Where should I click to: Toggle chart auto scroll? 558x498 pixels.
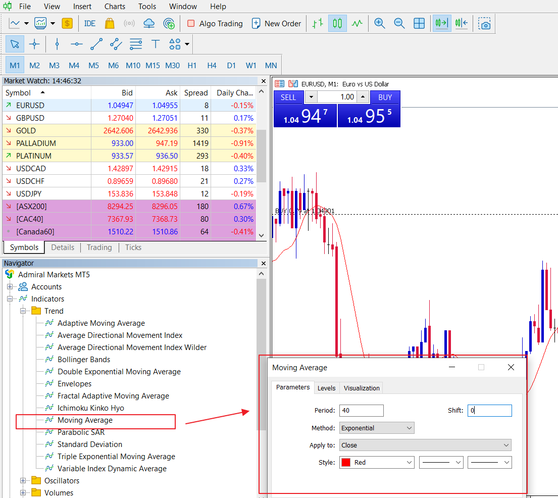442,23
